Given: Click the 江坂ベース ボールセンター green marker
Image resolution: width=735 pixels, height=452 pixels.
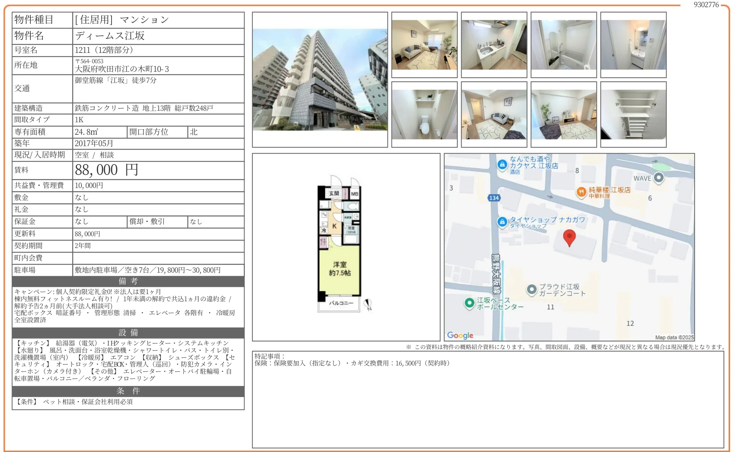Looking at the screenshot, I should click(x=469, y=303).
